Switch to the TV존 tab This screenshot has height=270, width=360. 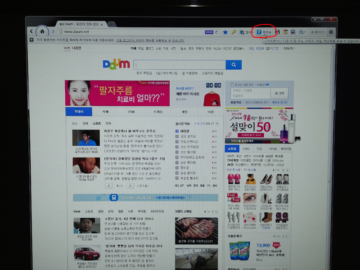click(211, 112)
